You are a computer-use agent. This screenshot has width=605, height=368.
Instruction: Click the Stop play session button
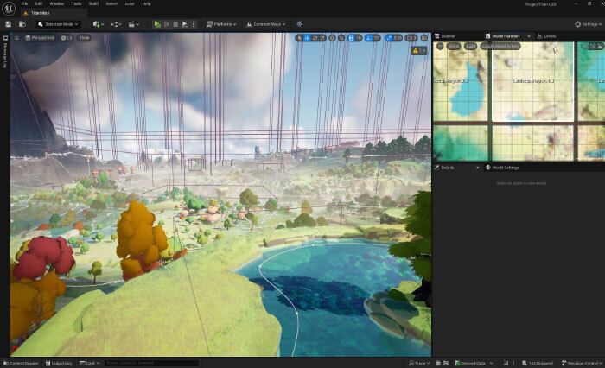[x=175, y=24]
